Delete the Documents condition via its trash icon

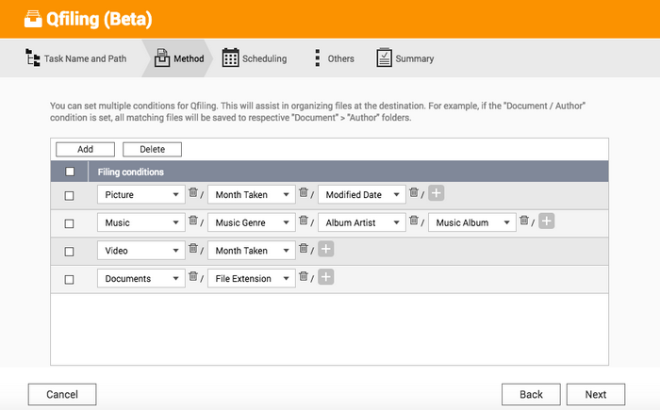click(193, 276)
